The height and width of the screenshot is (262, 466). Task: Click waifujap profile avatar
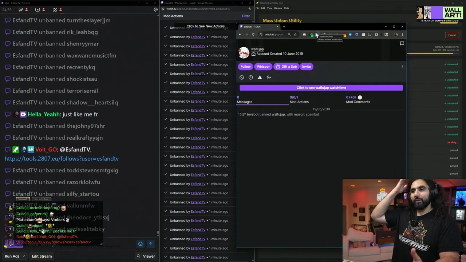(x=244, y=52)
